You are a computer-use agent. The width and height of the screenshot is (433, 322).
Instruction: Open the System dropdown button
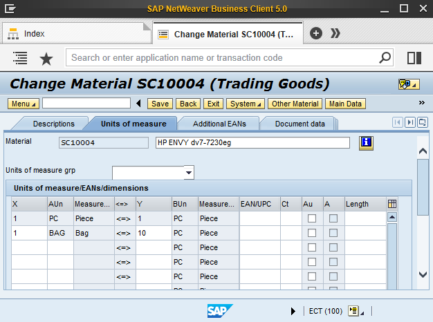point(246,104)
